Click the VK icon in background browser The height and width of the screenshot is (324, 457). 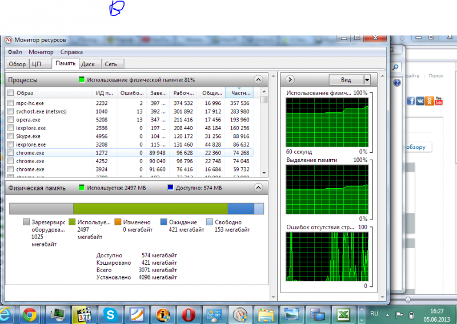(420, 101)
